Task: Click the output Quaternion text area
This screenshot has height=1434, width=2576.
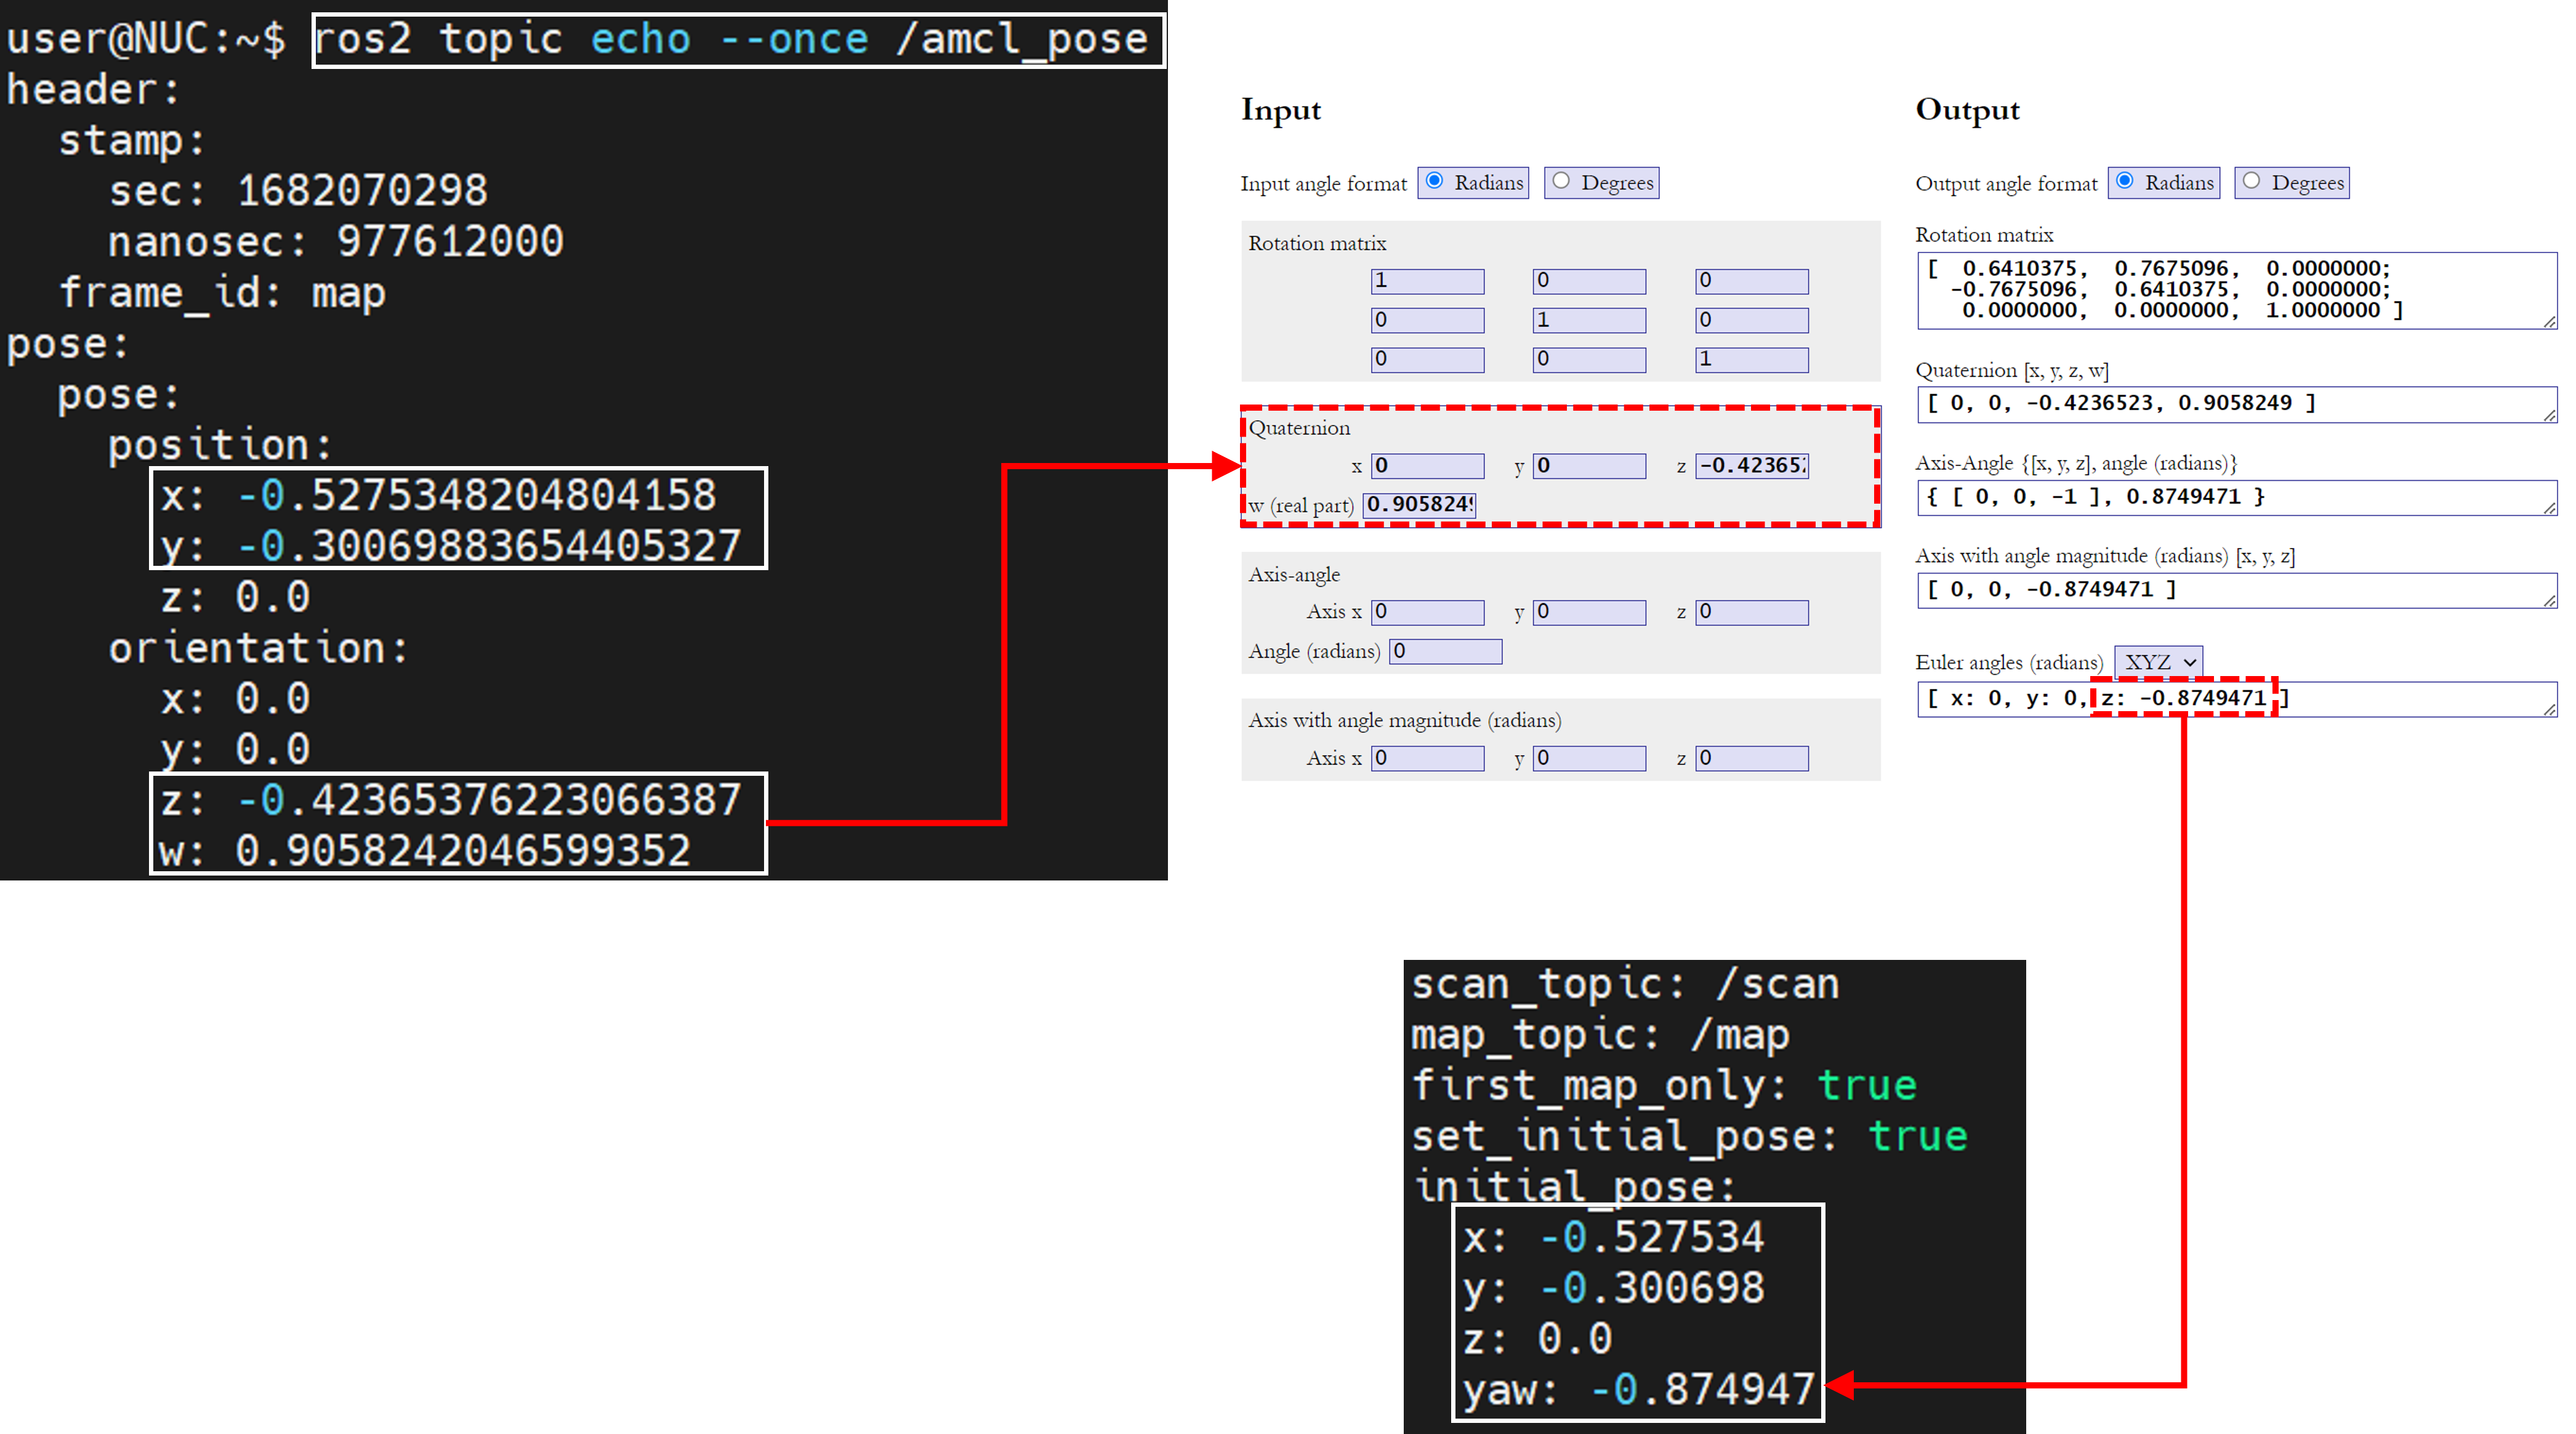Action: [2237, 404]
